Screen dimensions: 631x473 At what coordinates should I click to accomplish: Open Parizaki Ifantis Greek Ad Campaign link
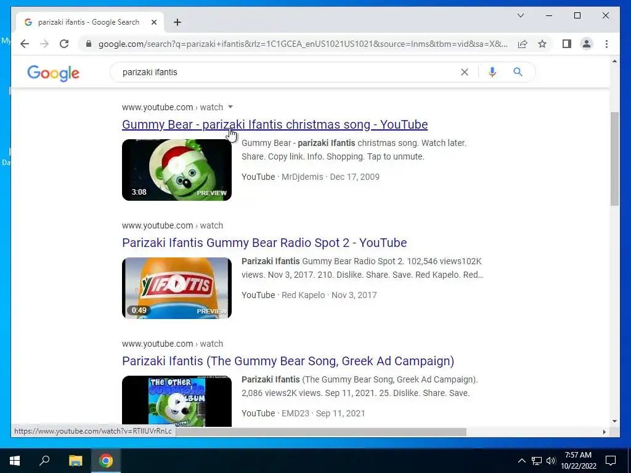288,361
